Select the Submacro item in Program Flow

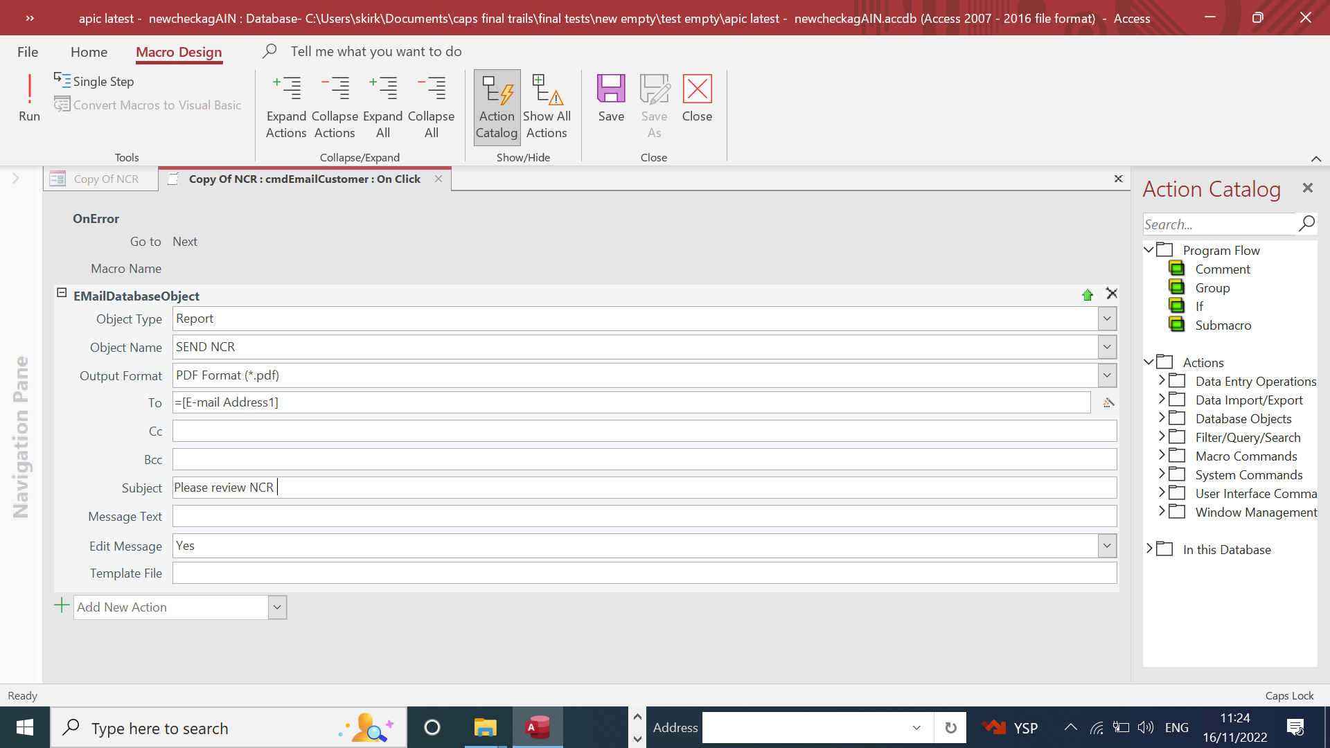(x=1223, y=325)
